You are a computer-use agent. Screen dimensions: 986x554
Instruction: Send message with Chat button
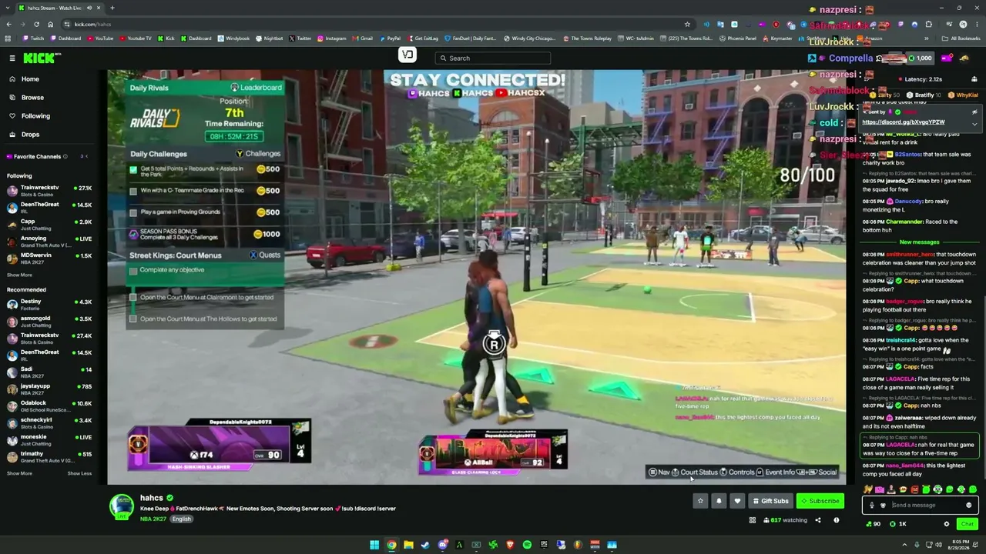pos(967,524)
